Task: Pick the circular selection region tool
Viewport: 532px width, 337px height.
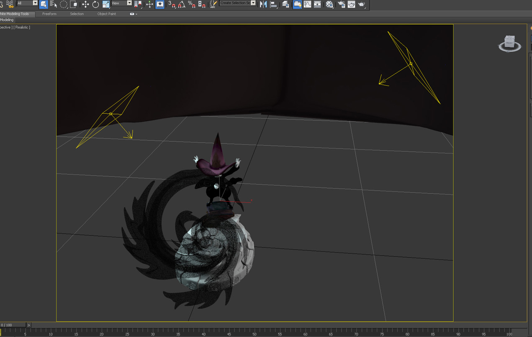Action: coord(63,4)
